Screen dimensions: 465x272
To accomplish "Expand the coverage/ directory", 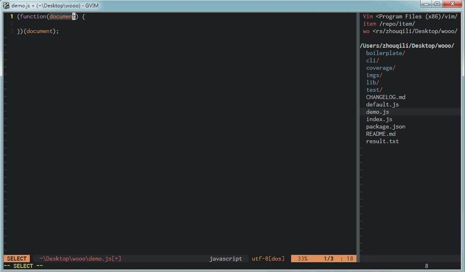I will tap(380, 68).
